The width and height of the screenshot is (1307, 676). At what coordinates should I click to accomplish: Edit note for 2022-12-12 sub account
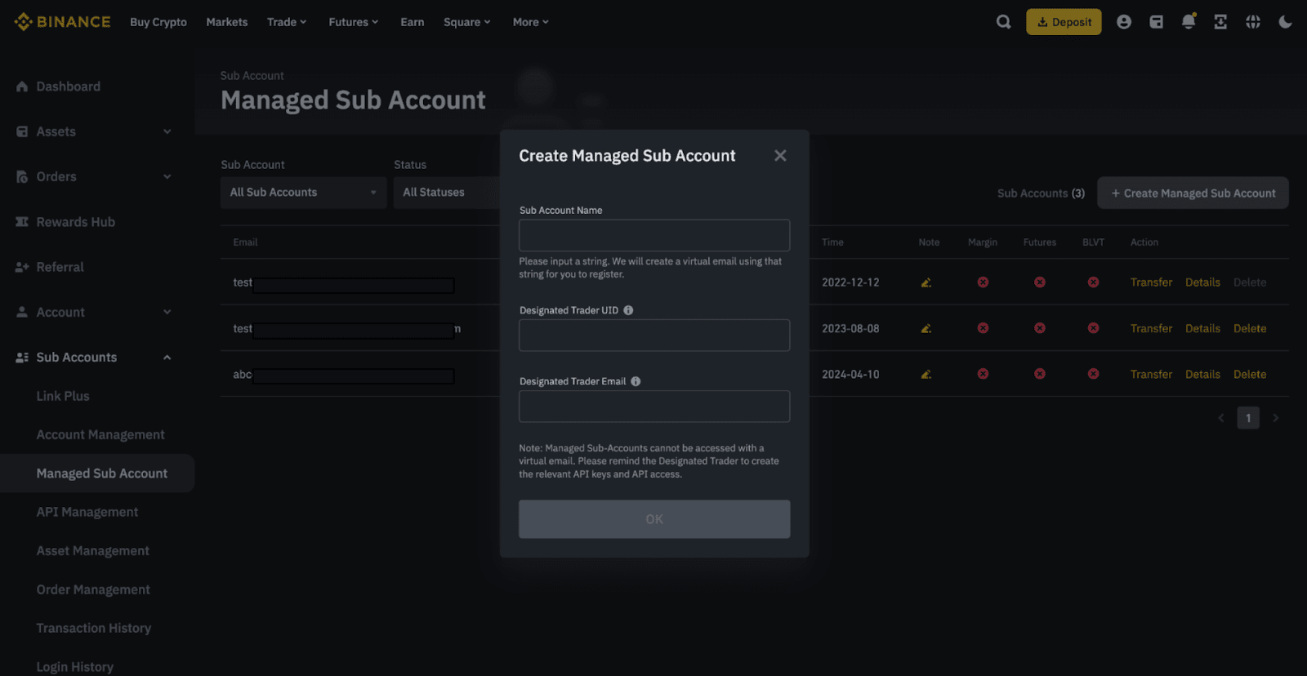[926, 282]
